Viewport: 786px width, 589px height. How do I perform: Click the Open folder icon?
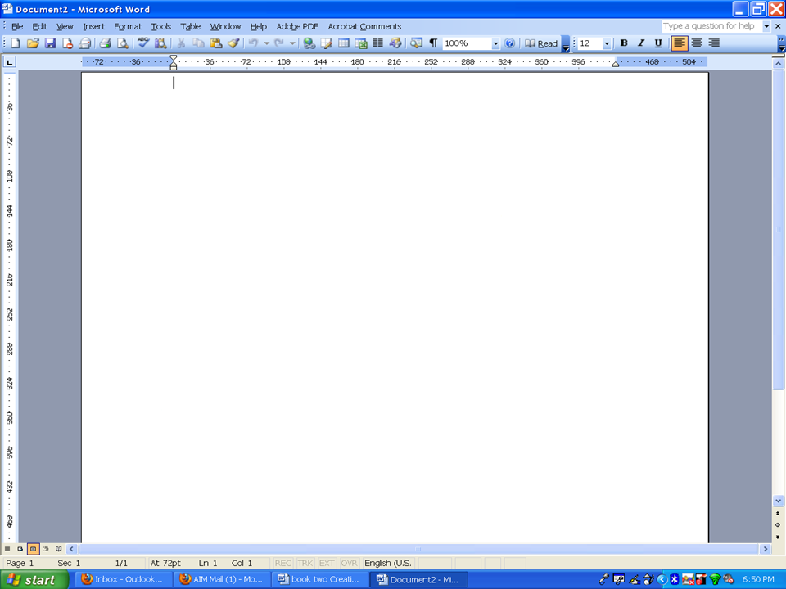click(33, 43)
